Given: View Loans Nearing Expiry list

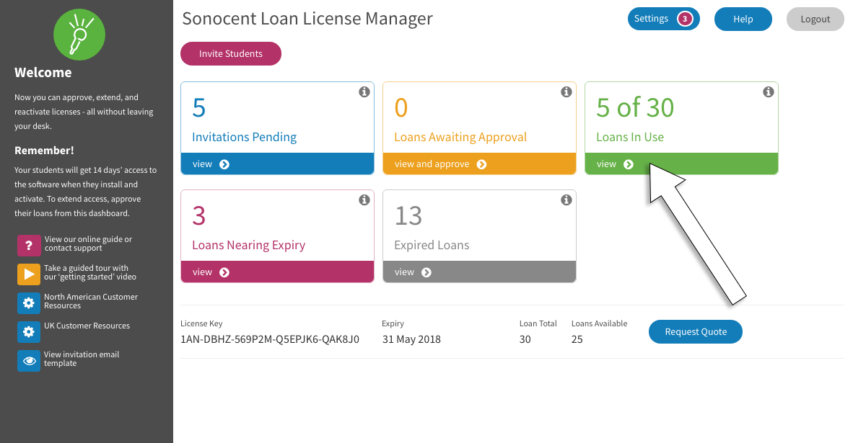Looking at the screenshot, I should tap(277, 272).
